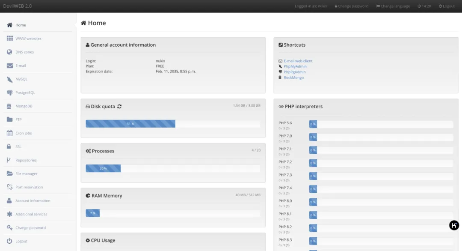Screen dimensions: 462x251
Task: Click the Account information person icon
Action: (9, 200)
